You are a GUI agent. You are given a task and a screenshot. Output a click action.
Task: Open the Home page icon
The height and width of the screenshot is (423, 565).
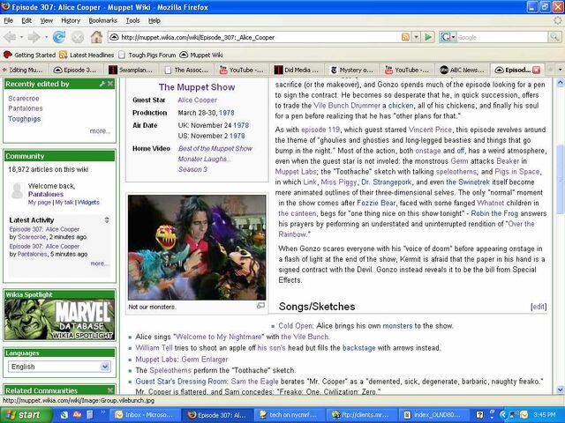click(x=96, y=37)
